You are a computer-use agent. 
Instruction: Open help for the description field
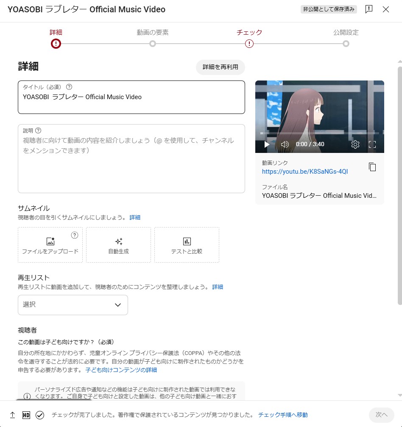pyautogui.click(x=38, y=130)
